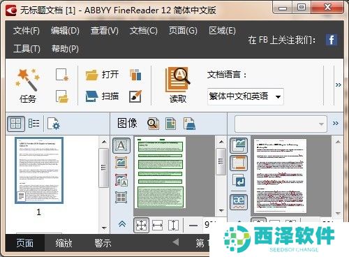This screenshot has width=349, height=257.
Task: Click the 打开 folder icon
Action: click(92, 75)
